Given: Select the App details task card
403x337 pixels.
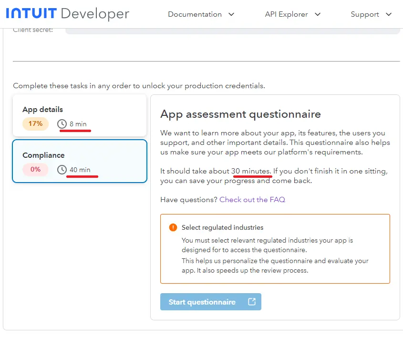Looking at the screenshot, I should click(x=79, y=116).
